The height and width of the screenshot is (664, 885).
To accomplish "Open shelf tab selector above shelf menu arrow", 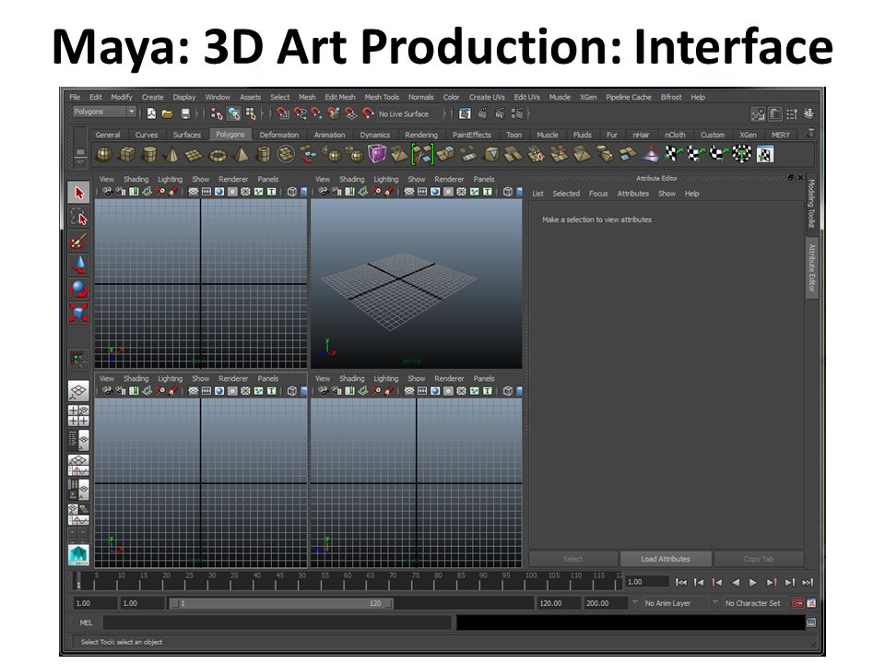I will click(x=80, y=153).
